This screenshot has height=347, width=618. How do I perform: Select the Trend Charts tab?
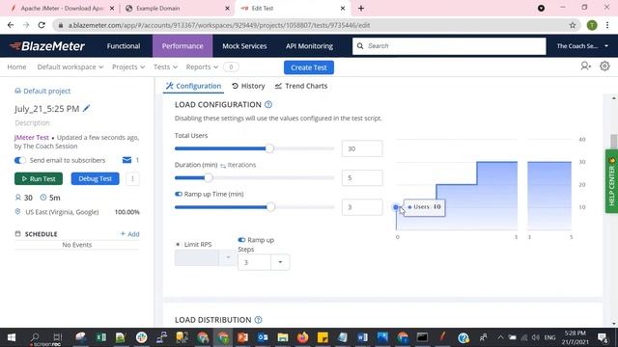point(301,86)
